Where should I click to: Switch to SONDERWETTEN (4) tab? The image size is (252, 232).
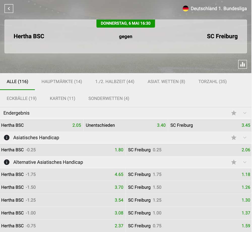point(109,98)
